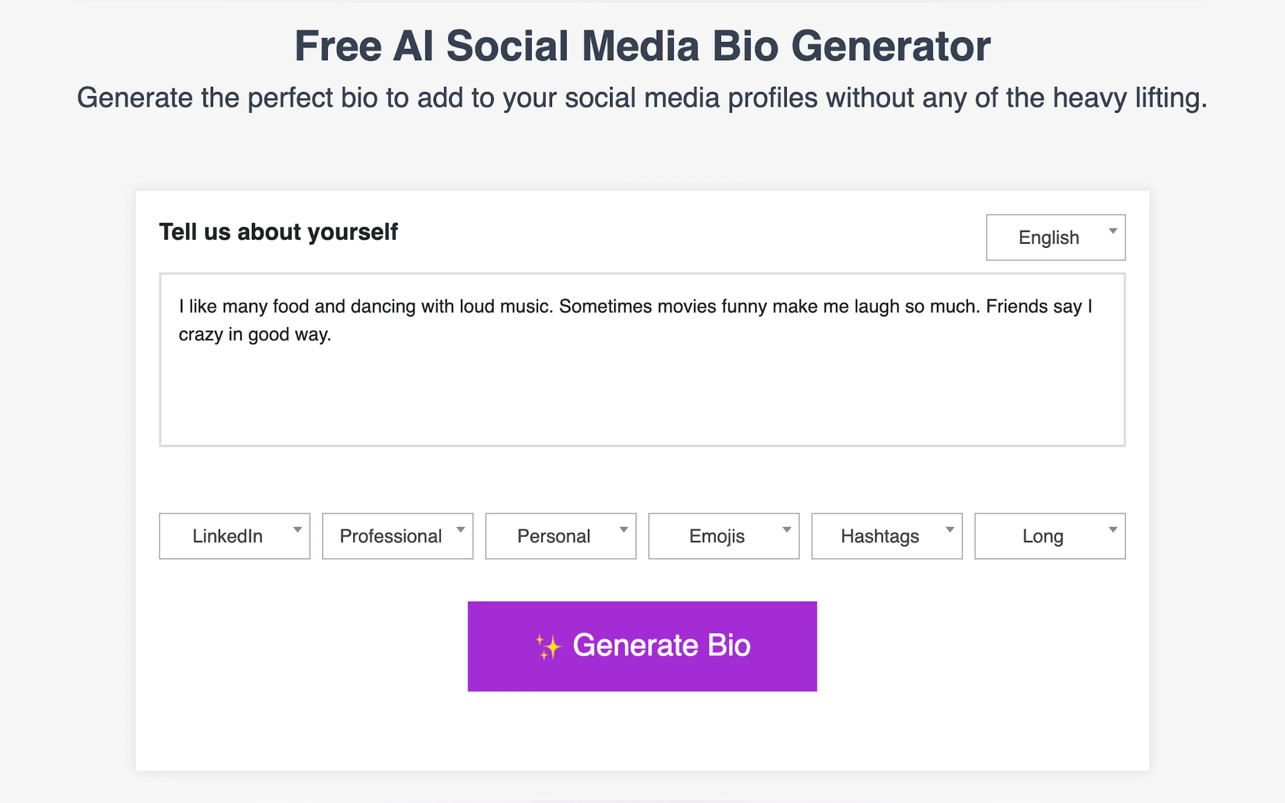Open the Long length dropdown
Image resolution: width=1285 pixels, height=803 pixels.
(x=1050, y=536)
